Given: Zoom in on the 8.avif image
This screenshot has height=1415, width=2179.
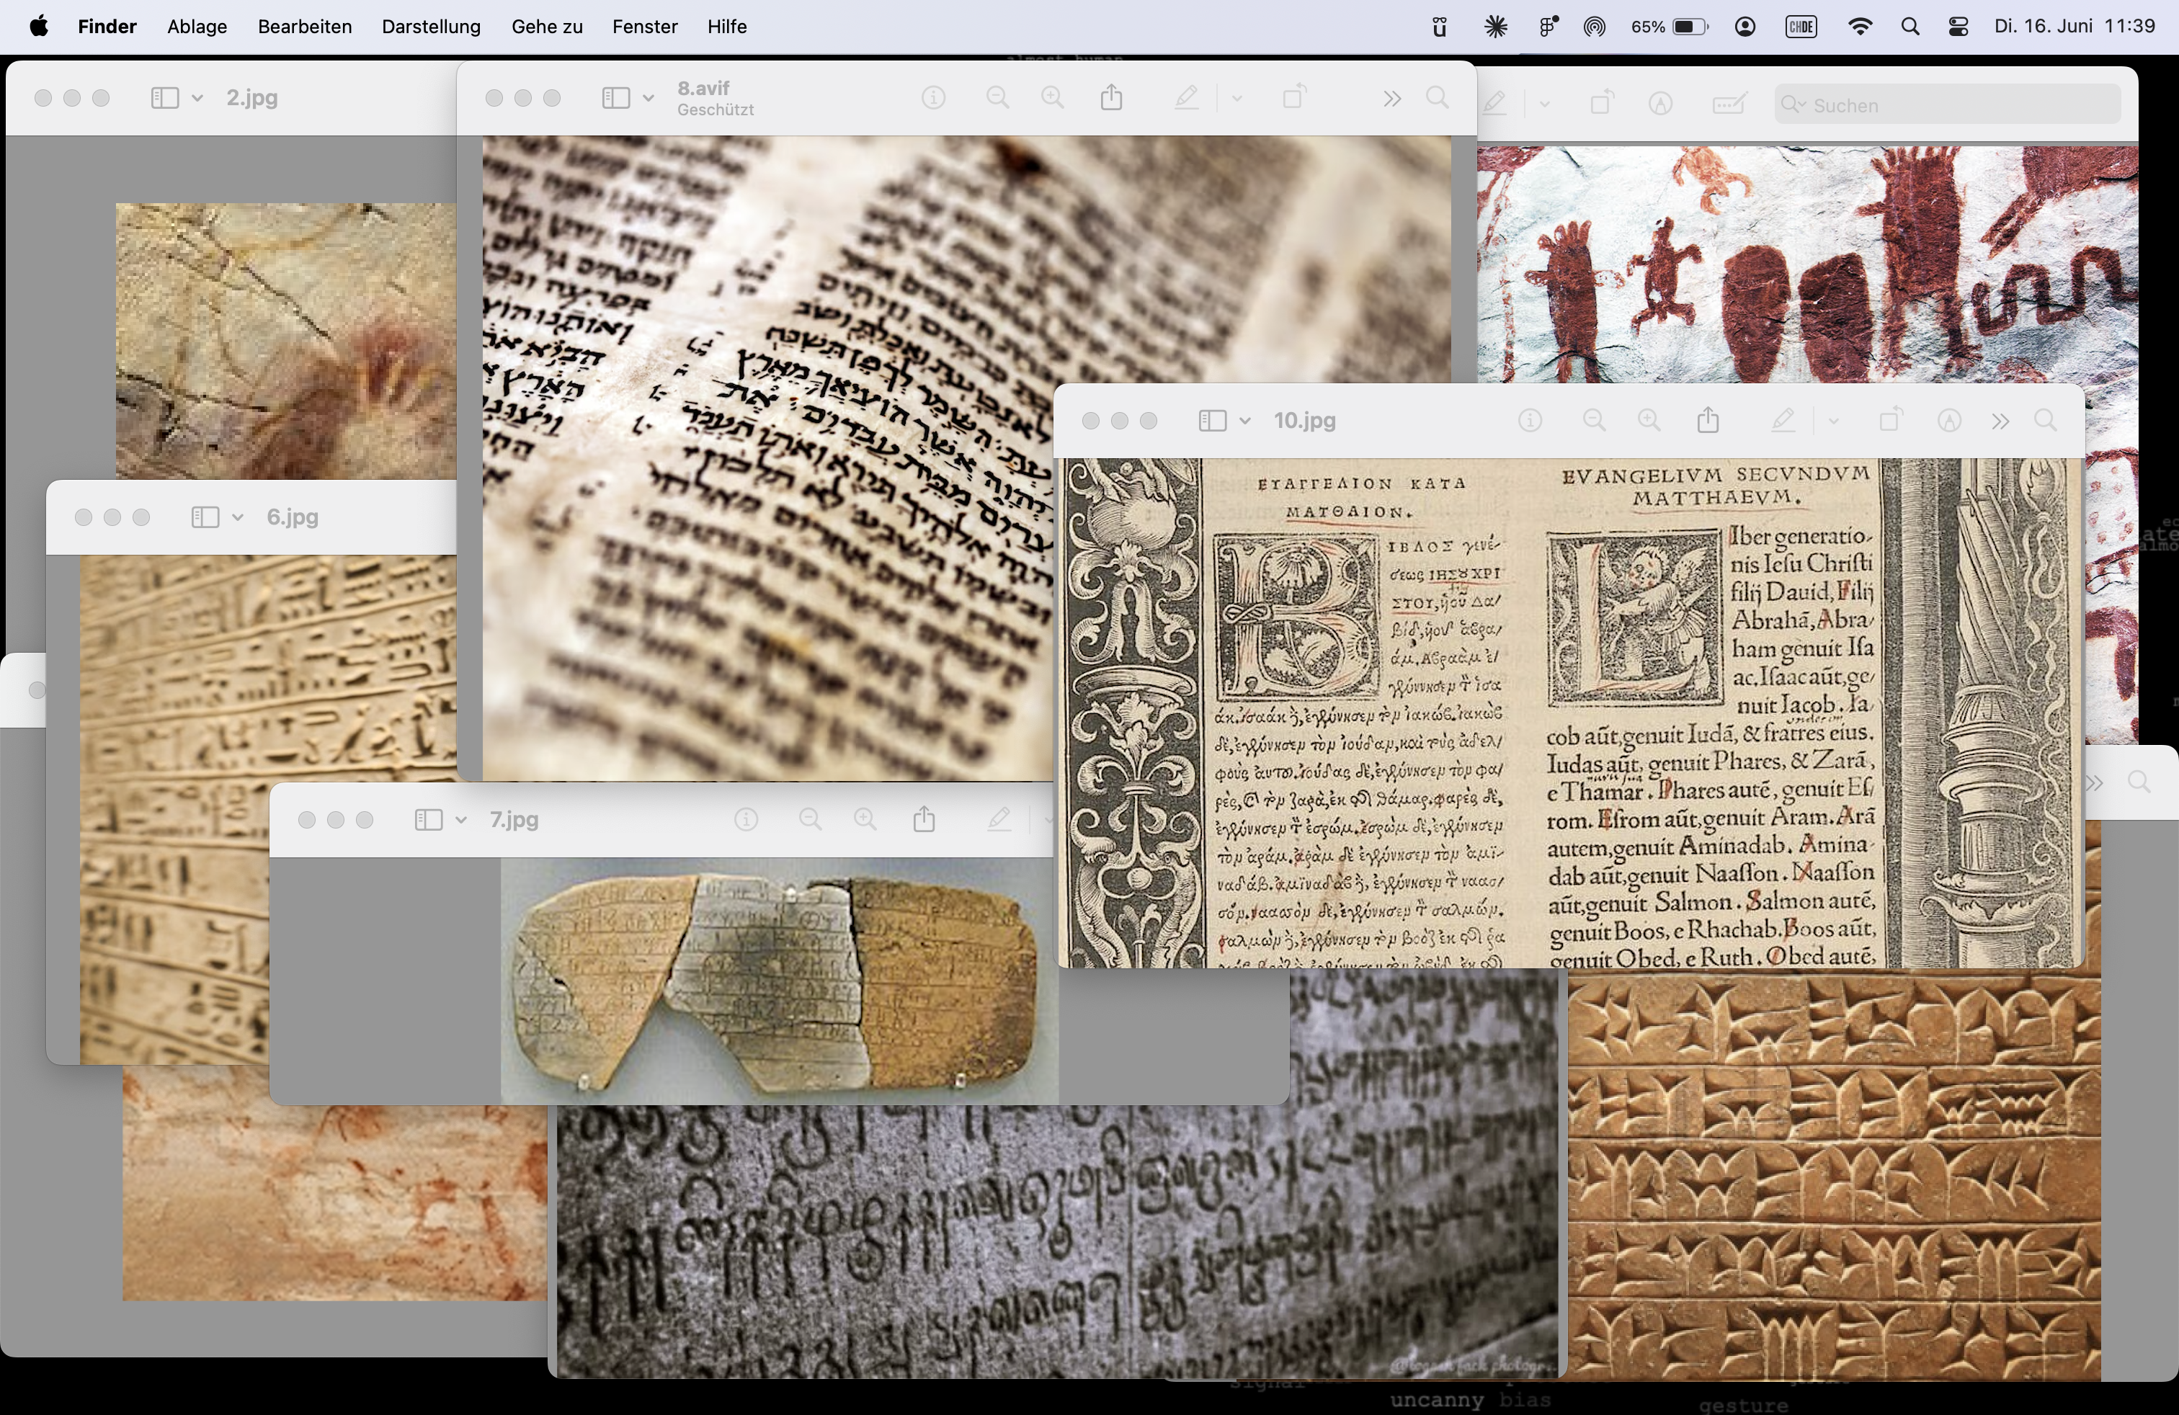Looking at the screenshot, I should pyautogui.click(x=1053, y=98).
